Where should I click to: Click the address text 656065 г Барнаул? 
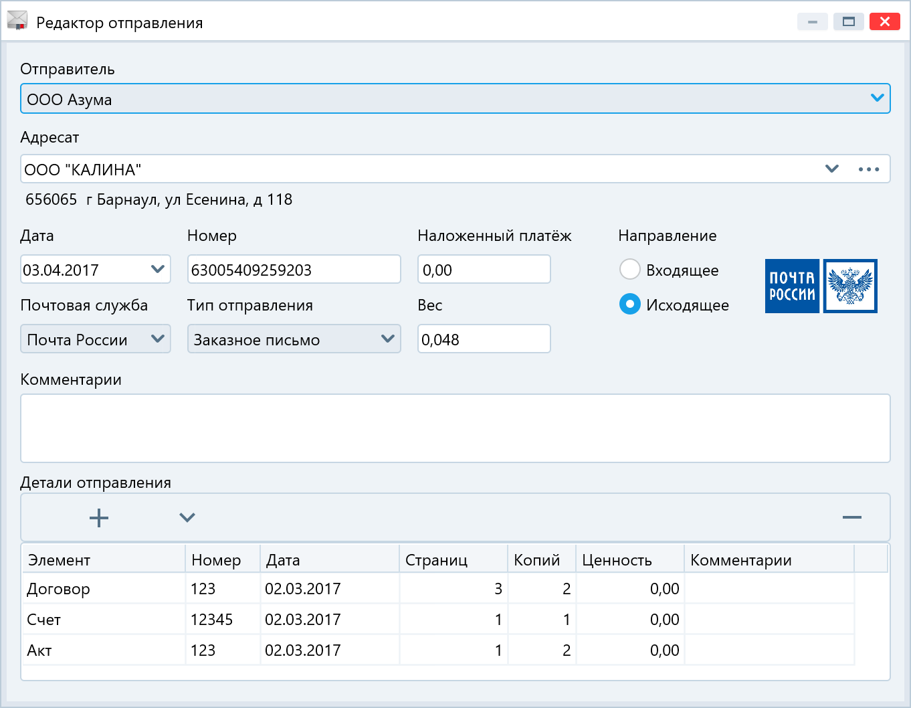coord(159,199)
